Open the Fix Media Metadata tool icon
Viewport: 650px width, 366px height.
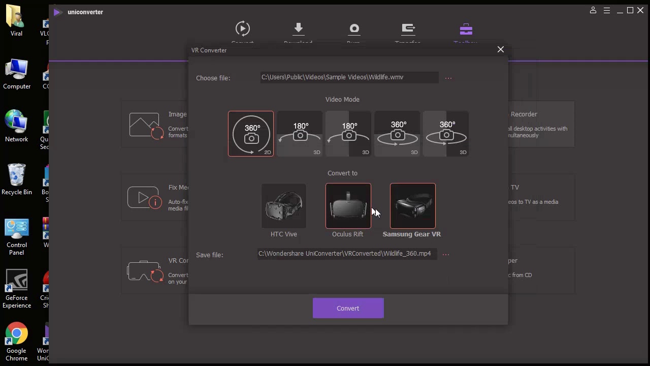[x=145, y=198]
